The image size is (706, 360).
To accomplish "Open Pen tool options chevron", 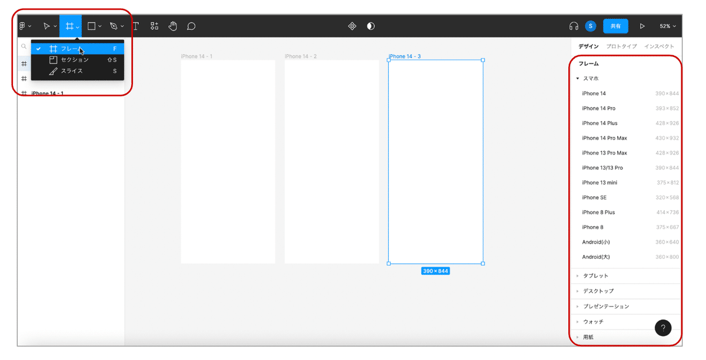I will point(122,26).
